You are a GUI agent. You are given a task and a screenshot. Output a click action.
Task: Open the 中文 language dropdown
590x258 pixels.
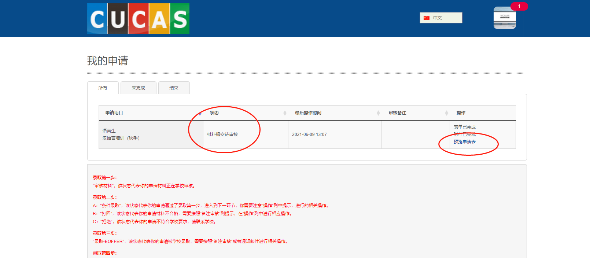pos(441,18)
